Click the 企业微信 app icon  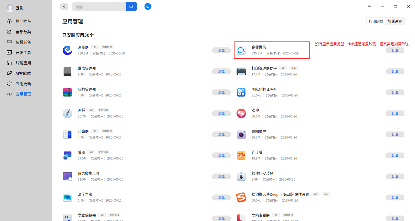pyautogui.click(x=241, y=50)
